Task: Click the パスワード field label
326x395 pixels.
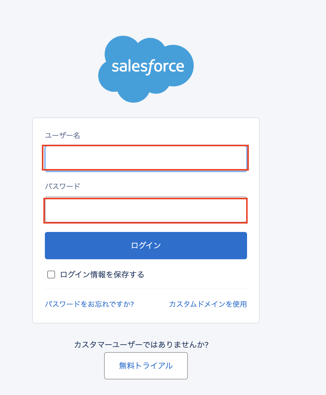Action: (x=63, y=186)
